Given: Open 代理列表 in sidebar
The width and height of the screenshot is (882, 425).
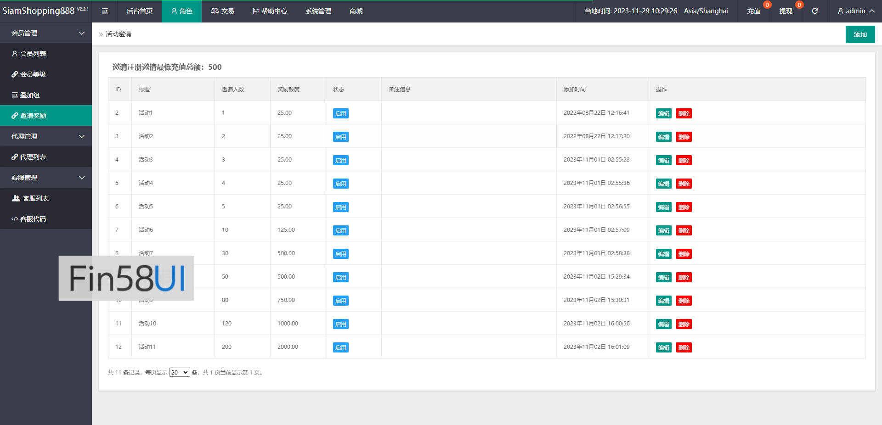Looking at the screenshot, I should point(46,157).
